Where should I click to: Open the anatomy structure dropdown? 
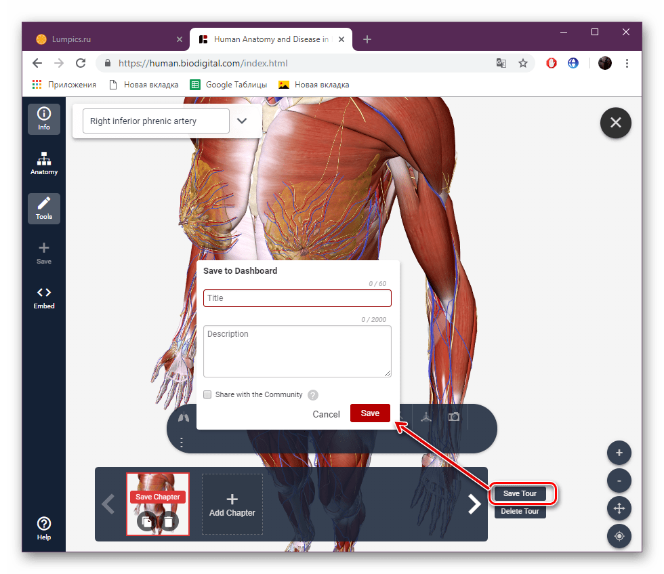[243, 120]
